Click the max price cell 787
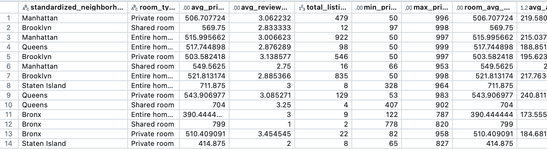This screenshot has width=547, height=149. point(427,115)
